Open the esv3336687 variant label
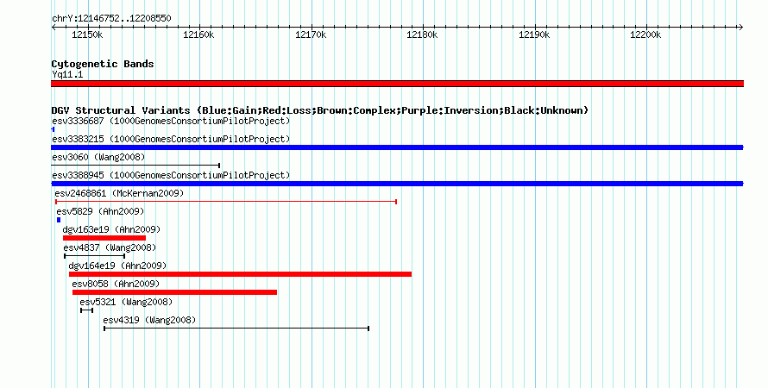Screen dimensions: 768x388 click(x=171, y=121)
